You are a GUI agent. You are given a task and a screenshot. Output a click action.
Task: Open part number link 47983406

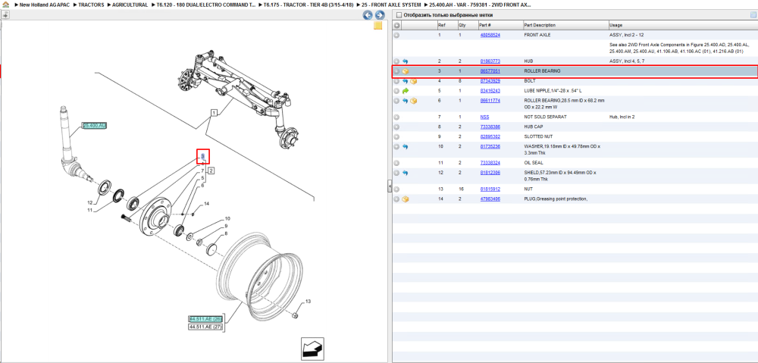(490, 199)
